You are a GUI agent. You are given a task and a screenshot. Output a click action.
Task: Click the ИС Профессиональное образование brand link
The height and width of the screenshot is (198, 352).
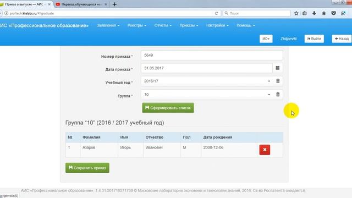pos(44,25)
